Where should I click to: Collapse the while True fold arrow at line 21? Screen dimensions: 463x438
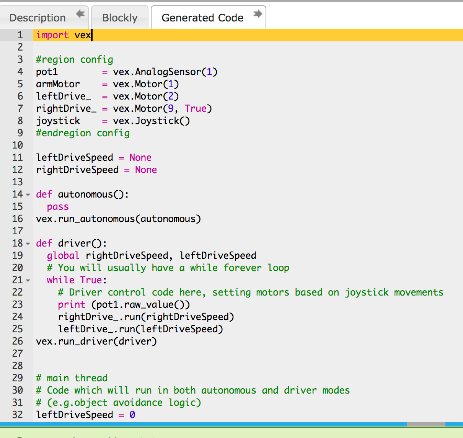(x=28, y=281)
